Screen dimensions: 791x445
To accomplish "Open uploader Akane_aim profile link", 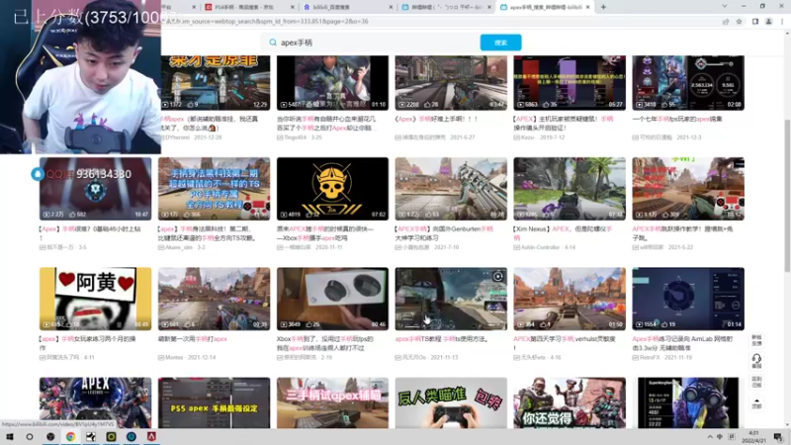I will [x=177, y=247].
